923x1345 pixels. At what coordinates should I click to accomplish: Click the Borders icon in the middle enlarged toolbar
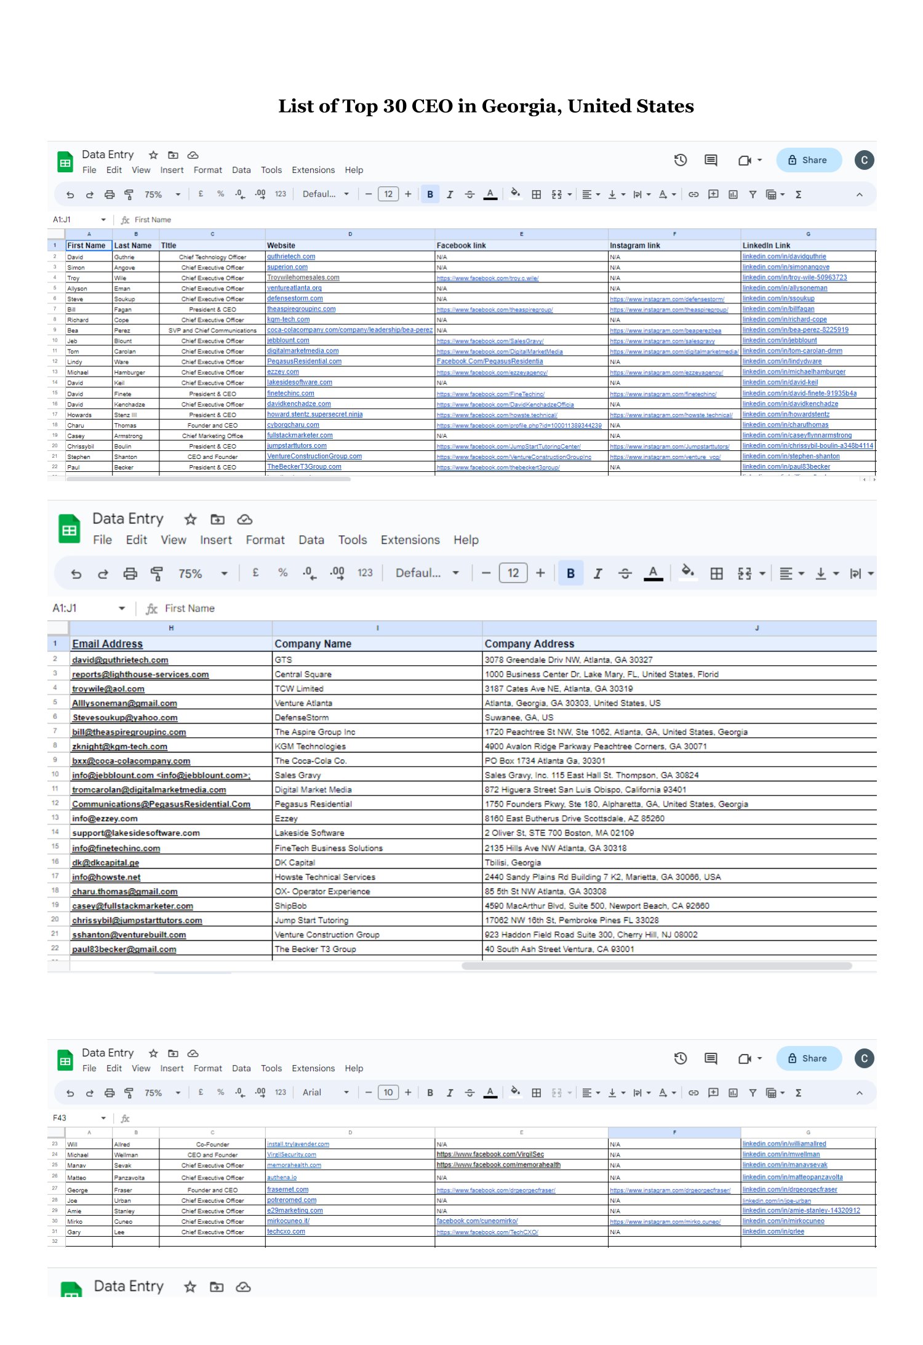pyautogui.click(x=716, y=573)
